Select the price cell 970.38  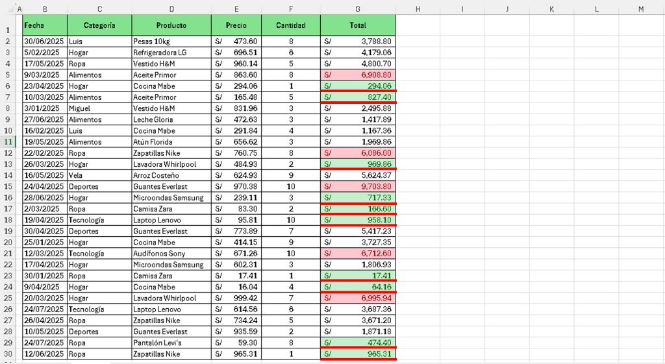[x=236, y=186]
